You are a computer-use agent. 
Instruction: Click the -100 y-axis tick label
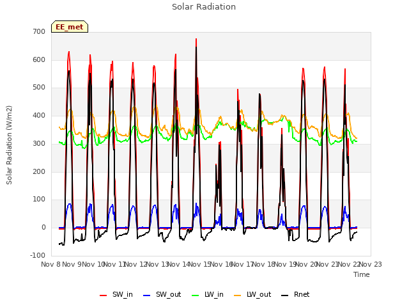click(38, 255)
